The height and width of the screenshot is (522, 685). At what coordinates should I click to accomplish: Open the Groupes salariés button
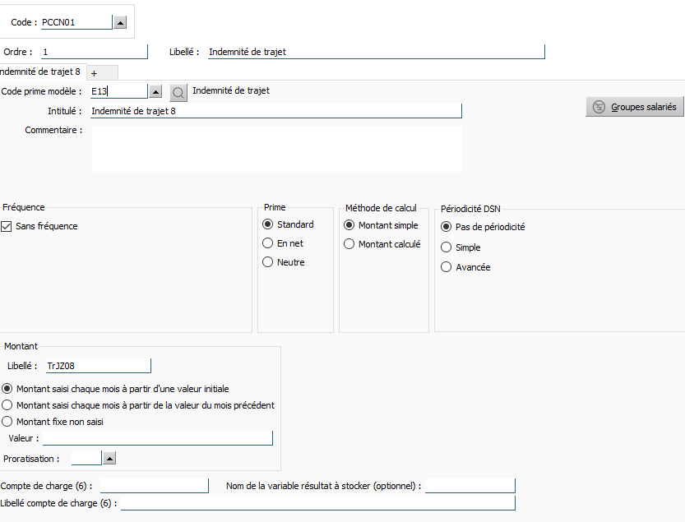pos(634,107)
